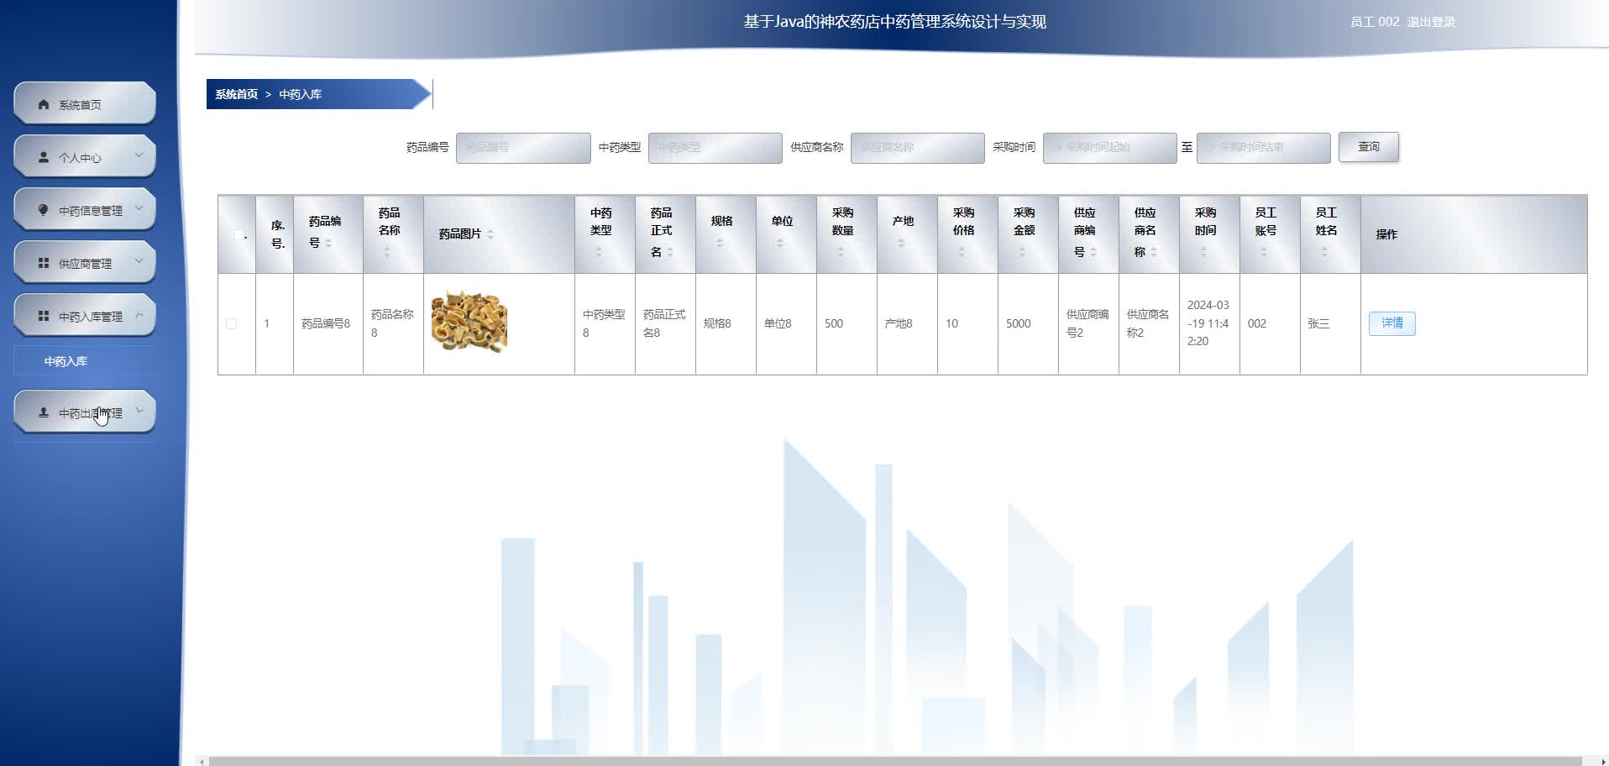This screenshot has width=1609, height=766.
Task: Expand the 供应商管理 chevron
Action: [x=139, y=261]
